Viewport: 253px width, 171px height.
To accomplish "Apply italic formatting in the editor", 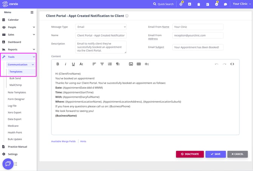I will [65, 64].
